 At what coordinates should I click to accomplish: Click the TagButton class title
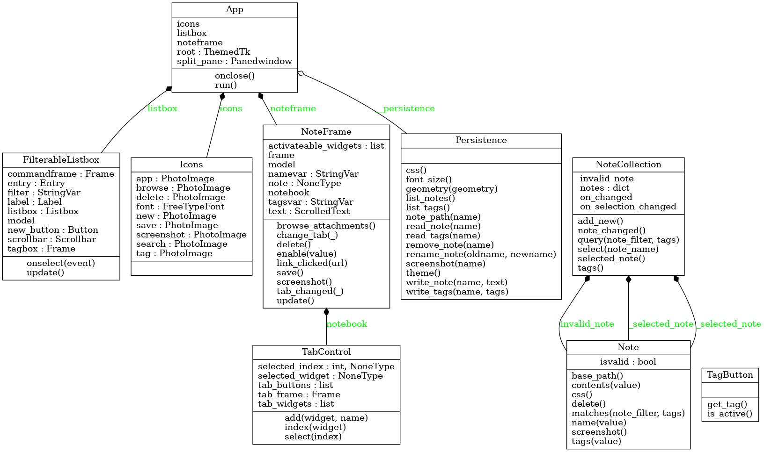tap(730, 375)
